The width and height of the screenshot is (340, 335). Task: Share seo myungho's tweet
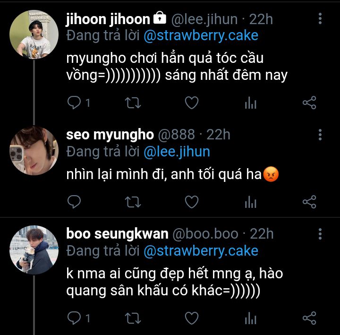309,202
